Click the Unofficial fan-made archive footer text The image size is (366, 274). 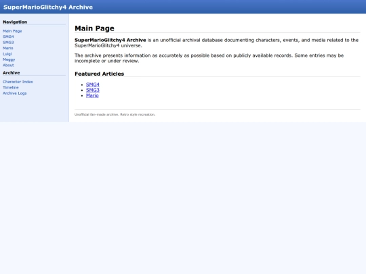point(115,114)
